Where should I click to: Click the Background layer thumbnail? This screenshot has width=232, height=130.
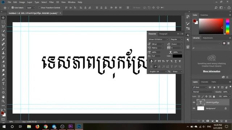tap(200, 108)
